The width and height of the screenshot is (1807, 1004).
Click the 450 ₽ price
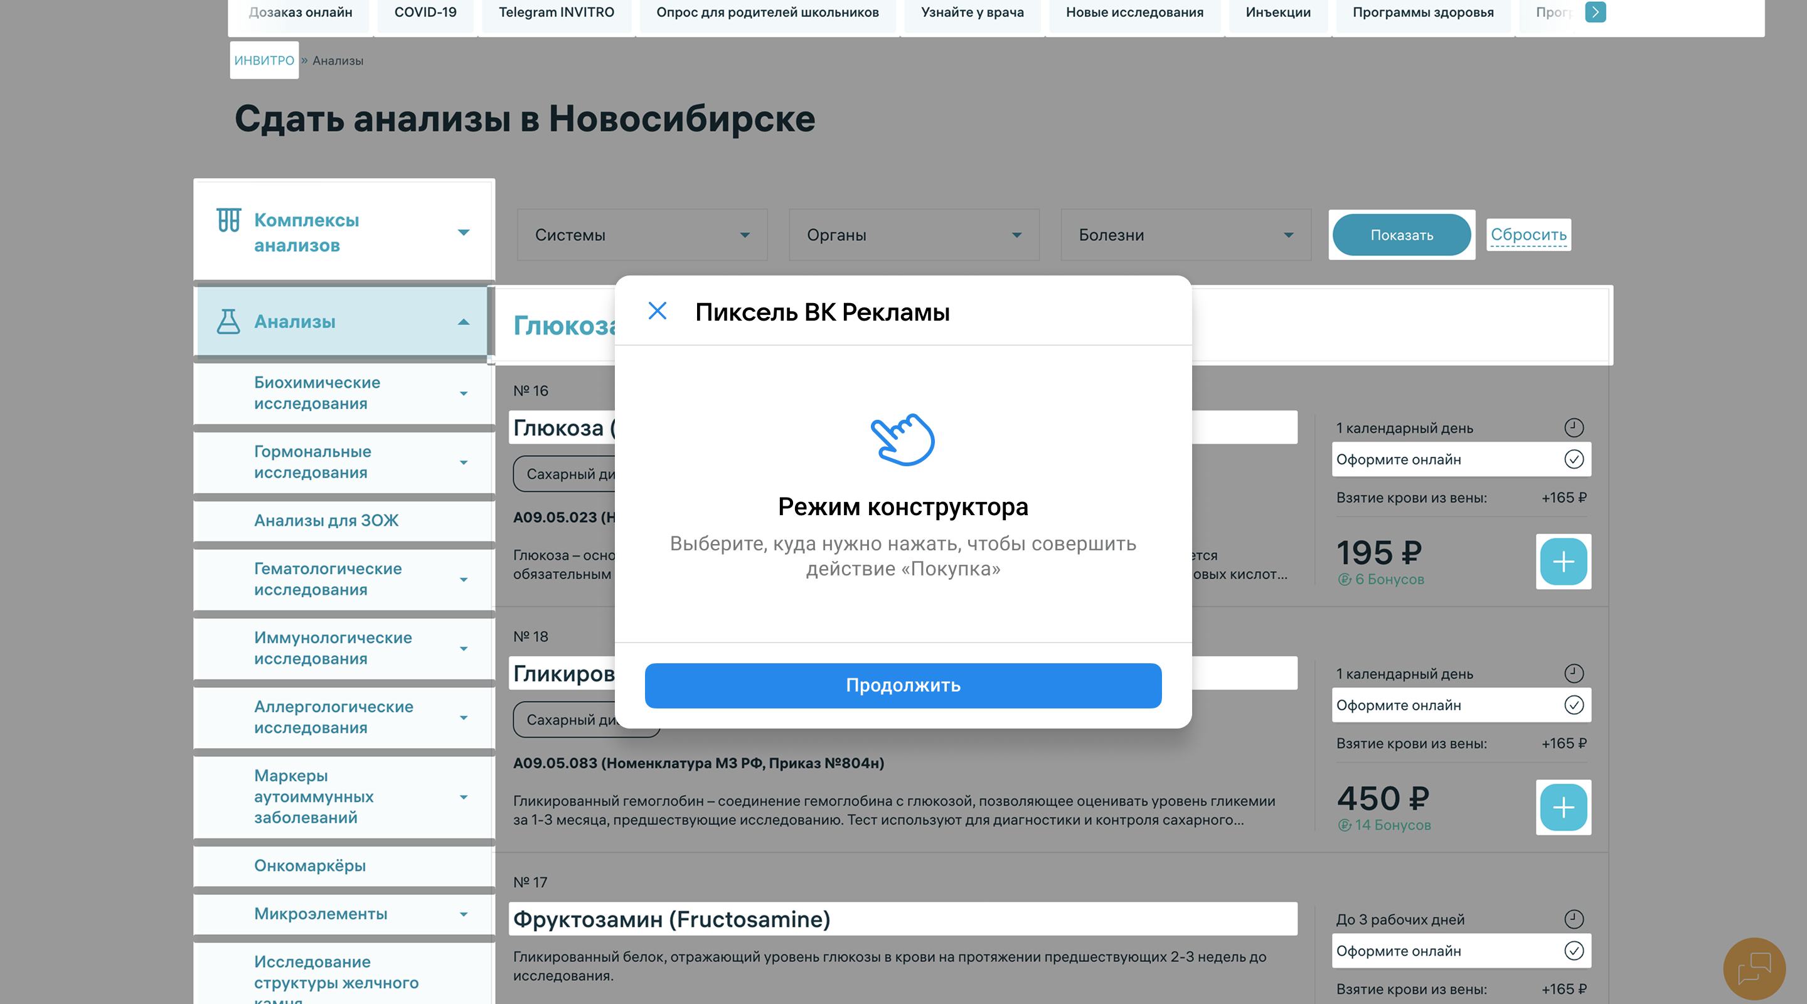point(1383,798)
